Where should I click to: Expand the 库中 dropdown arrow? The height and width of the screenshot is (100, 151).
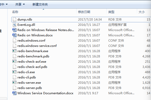click(x=7, y=4)
